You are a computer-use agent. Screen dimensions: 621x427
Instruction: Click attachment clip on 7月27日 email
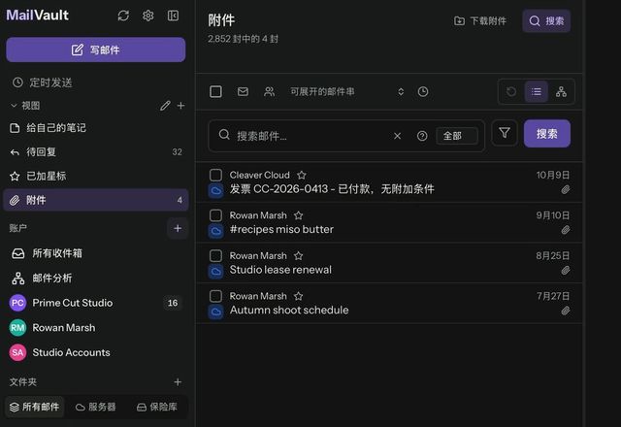click(x=566, y=311)
